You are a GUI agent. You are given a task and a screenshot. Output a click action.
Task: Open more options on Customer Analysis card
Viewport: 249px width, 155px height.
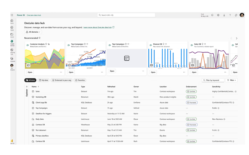coord(61,72)
